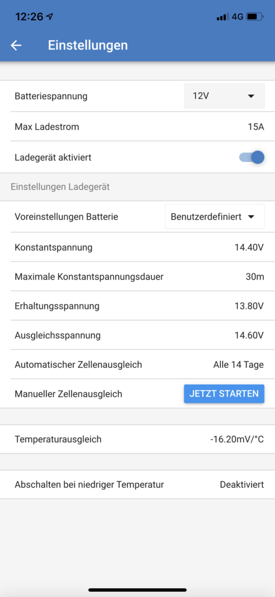Tap the back arrow in header
This screenshot has height=597, width=275.
point(16,45)
